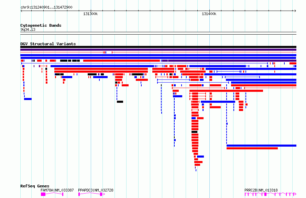Viewport: 306px width, 198px height.
Task: Select the topmost black full-width variant bar
Action: tap(158, 47)
